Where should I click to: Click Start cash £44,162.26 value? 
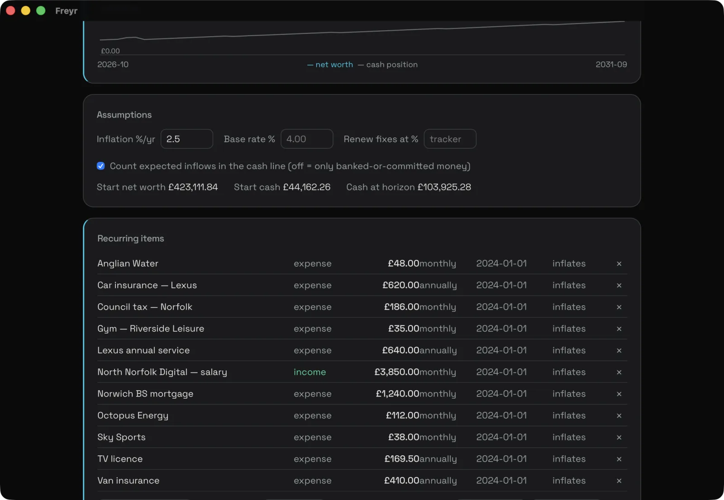306,187
